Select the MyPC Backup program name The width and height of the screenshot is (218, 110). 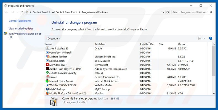(57, 89)
